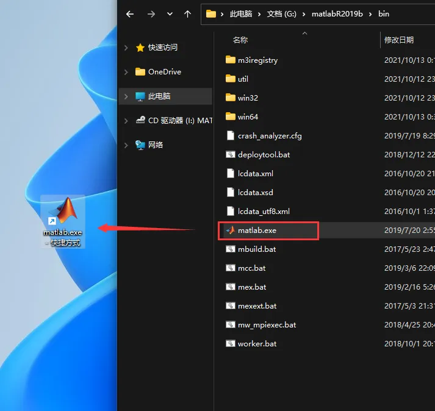Select file name mw_mpiexec.bat
The width and height of the screenshot is (435, 411).
pyautogui.click(x=267, y=325)
